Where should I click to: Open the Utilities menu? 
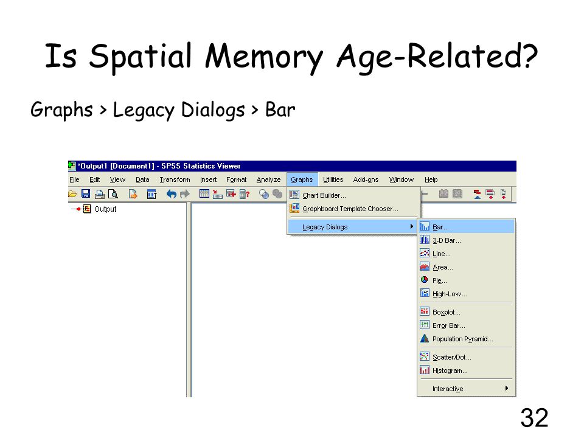point(333,179)
